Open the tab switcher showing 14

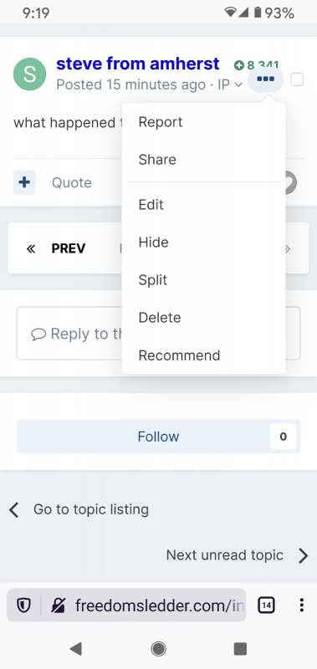pyautogui.click(x=266, y=605)
